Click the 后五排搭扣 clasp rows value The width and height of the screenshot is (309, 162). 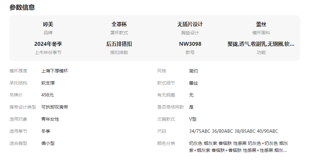pos(119,44)
